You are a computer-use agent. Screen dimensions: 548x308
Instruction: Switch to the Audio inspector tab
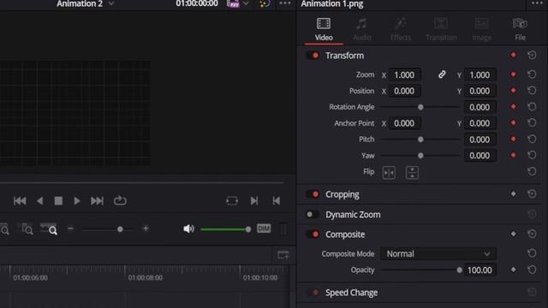361,29
